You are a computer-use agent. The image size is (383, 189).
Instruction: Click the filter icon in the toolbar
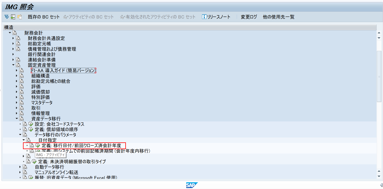pos(6,17)
